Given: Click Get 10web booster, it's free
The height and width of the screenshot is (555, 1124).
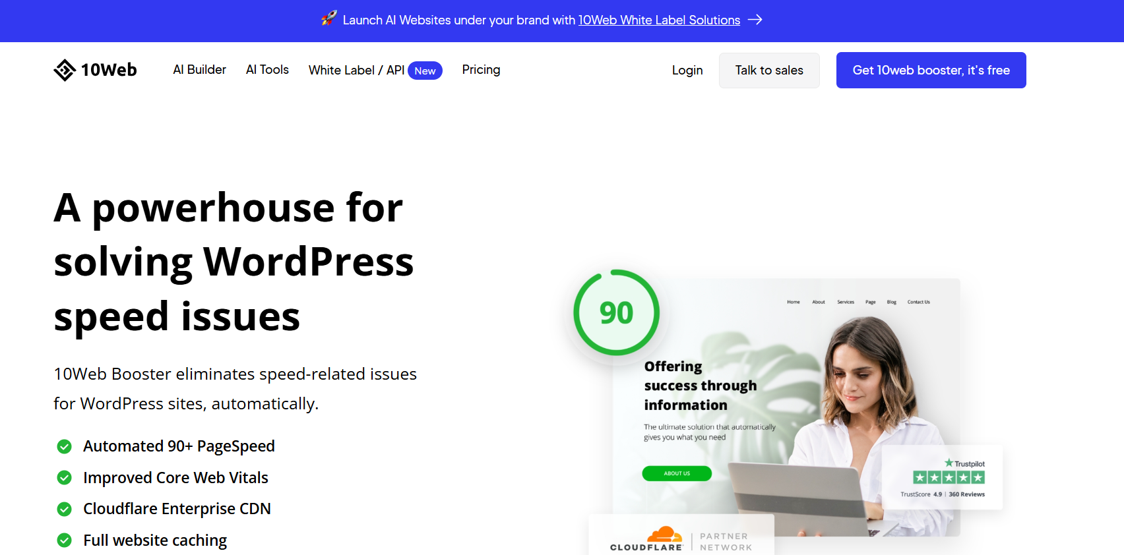Looking at the screenshot, I should 931,71.
